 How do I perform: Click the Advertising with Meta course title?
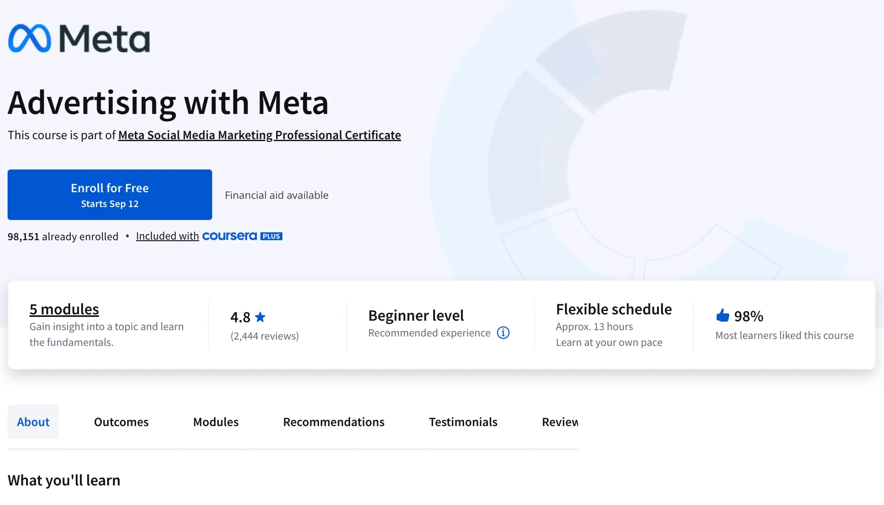click(168, 102)
